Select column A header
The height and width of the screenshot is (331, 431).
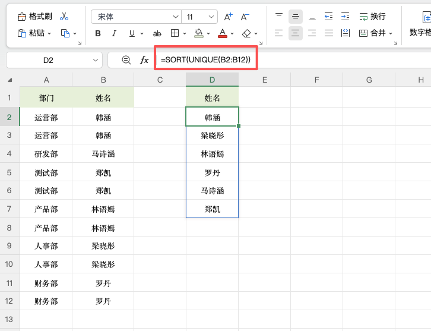click(46, 80)
